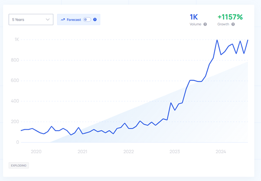
Task: Click the 2023 label on the x-axis
Action: click(175, 152)
